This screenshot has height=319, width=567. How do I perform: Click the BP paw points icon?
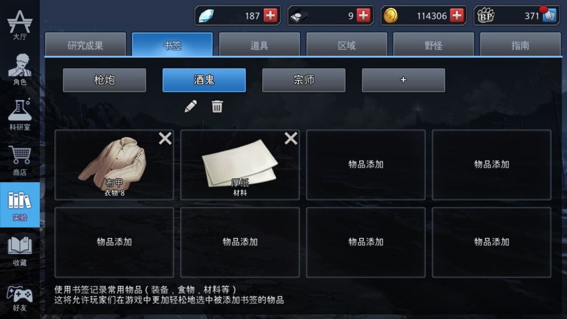[485, 16]
